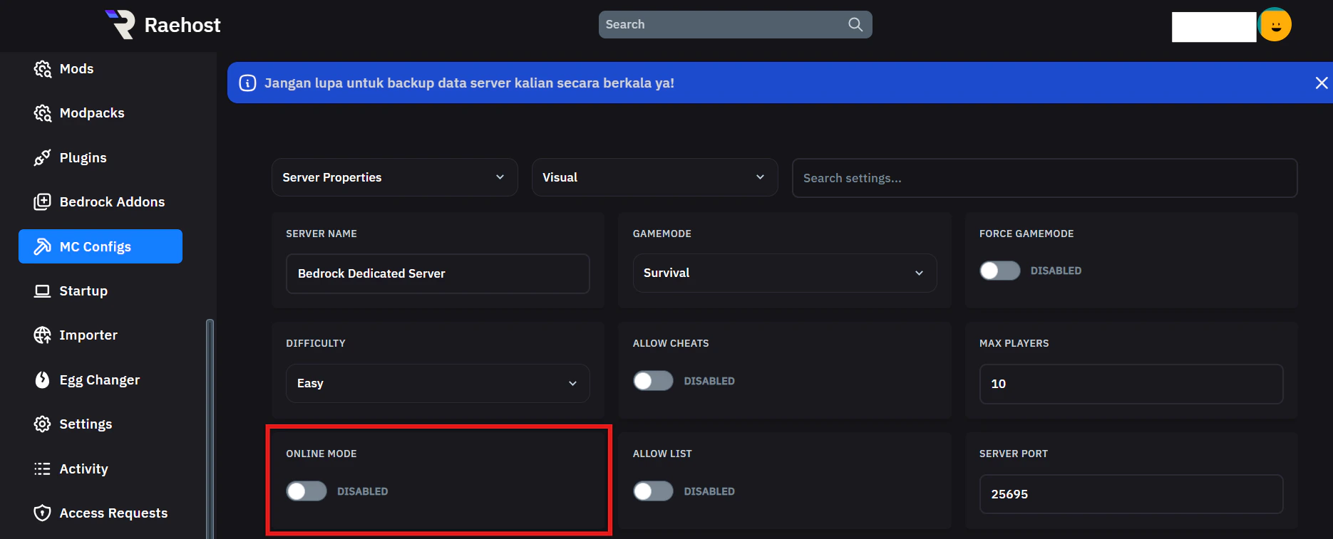
Task: Turn on the Online Mode switch
Action: [307, 491]
